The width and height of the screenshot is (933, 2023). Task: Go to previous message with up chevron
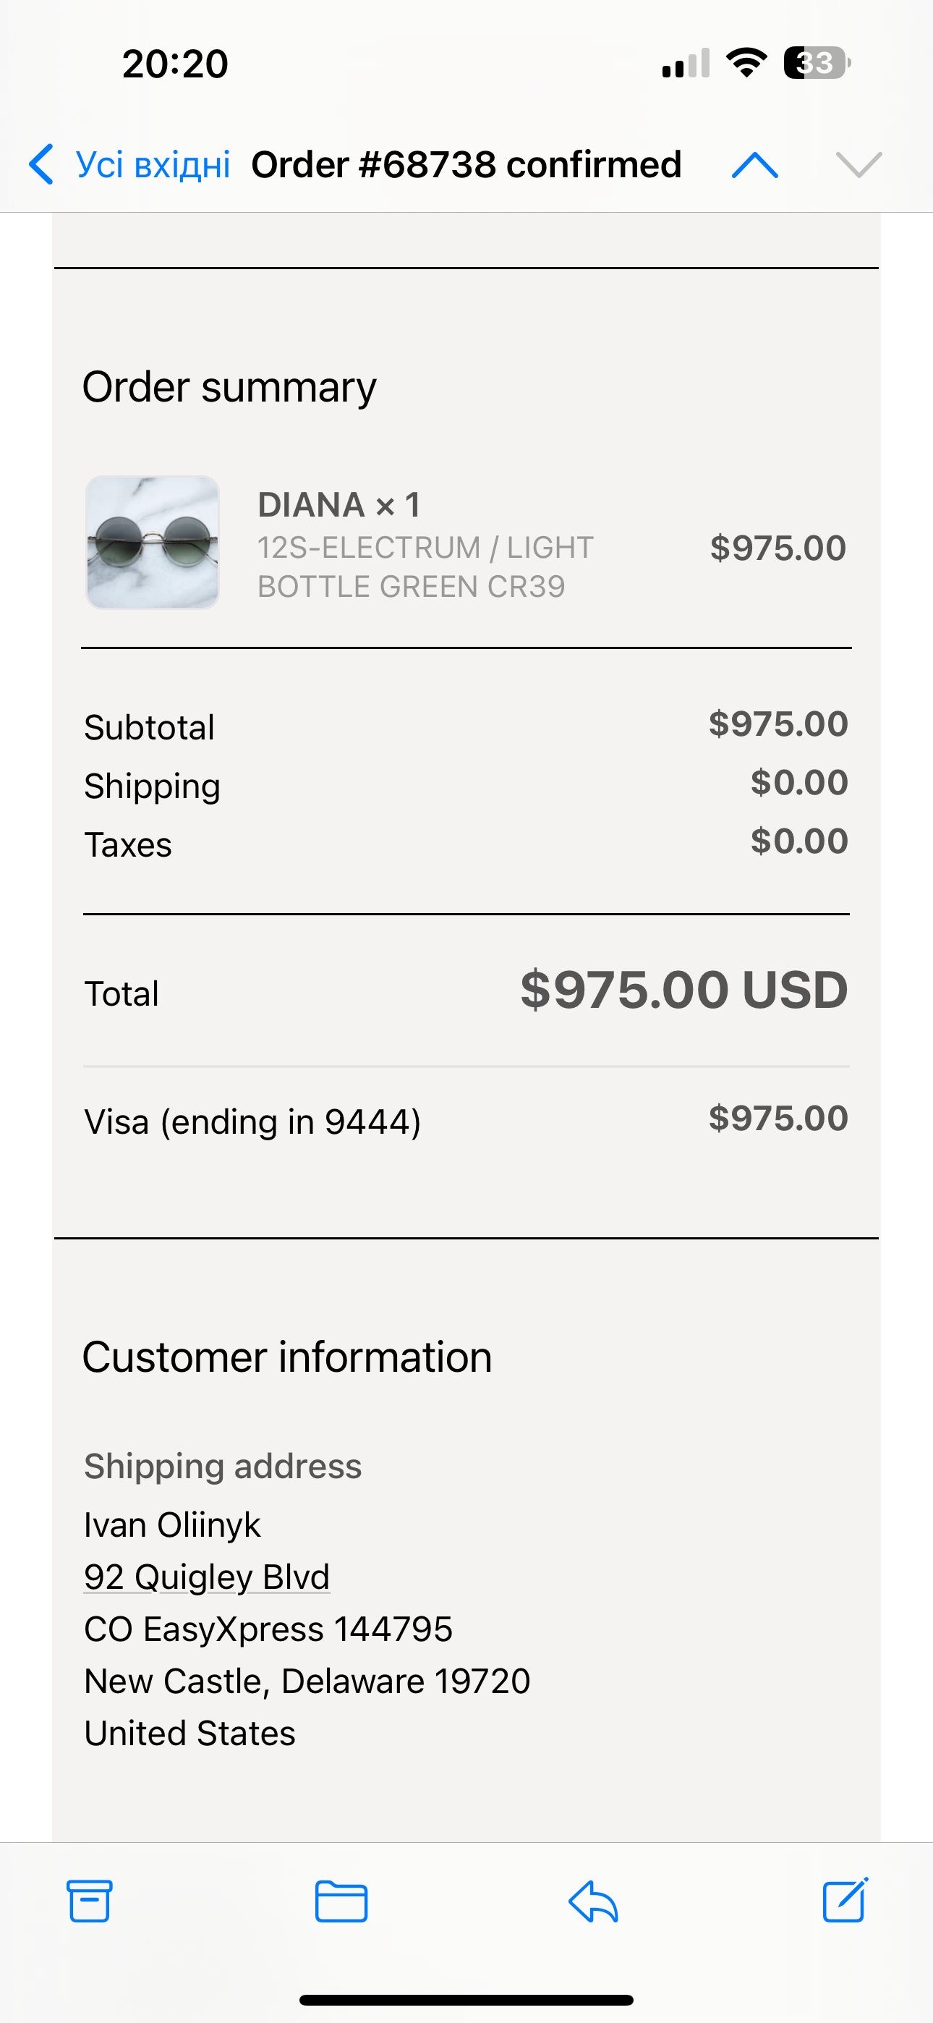(755, 165)
